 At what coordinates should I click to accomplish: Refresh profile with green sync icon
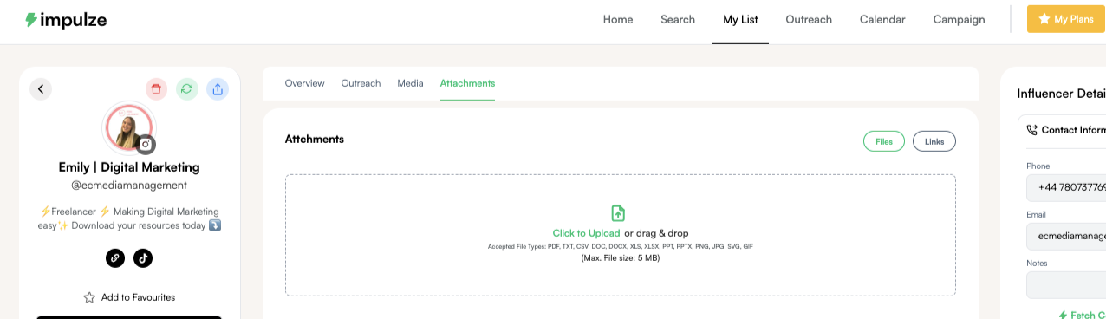click(187, 88)
